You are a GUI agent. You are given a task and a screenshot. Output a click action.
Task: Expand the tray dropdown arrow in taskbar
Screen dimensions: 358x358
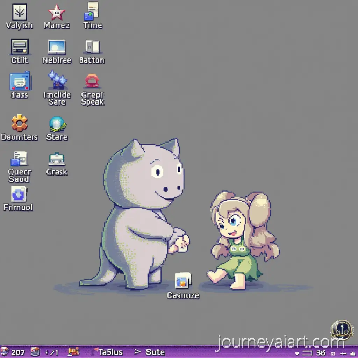297,352
